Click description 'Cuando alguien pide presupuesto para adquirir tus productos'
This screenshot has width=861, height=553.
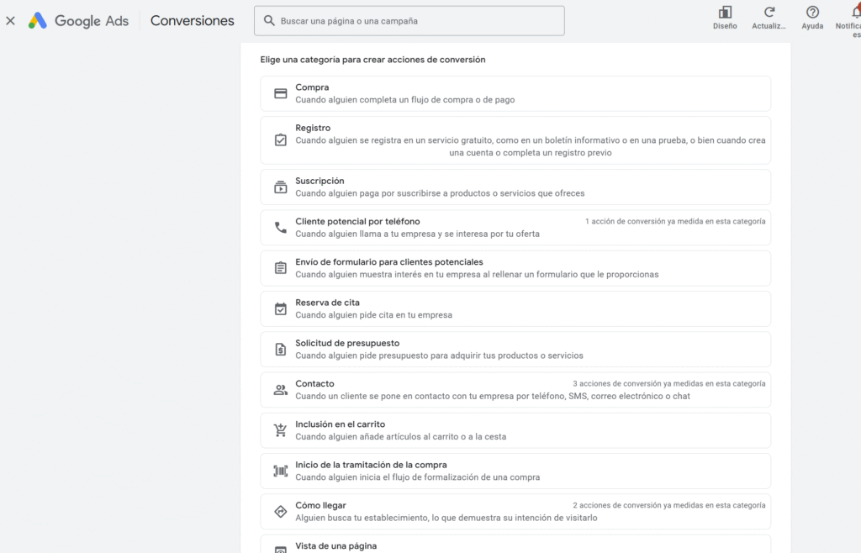coord(439,355)
